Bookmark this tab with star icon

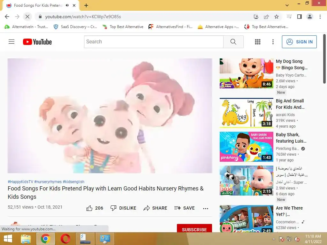point(277,17)
